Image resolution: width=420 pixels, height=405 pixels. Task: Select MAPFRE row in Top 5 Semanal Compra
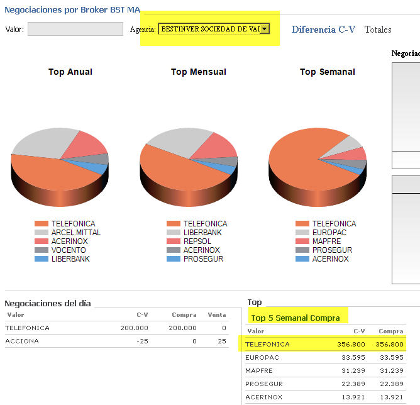(326, 370)
